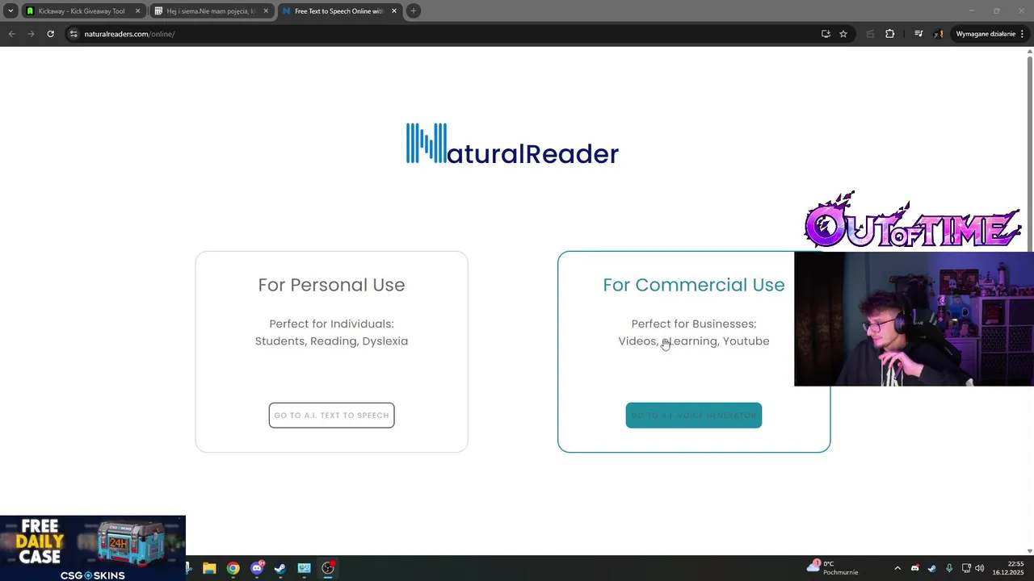This screenshot has height=581, width=1034.
Task: Open the Chrome profile avatar
Action: click(x=939, y=34)
